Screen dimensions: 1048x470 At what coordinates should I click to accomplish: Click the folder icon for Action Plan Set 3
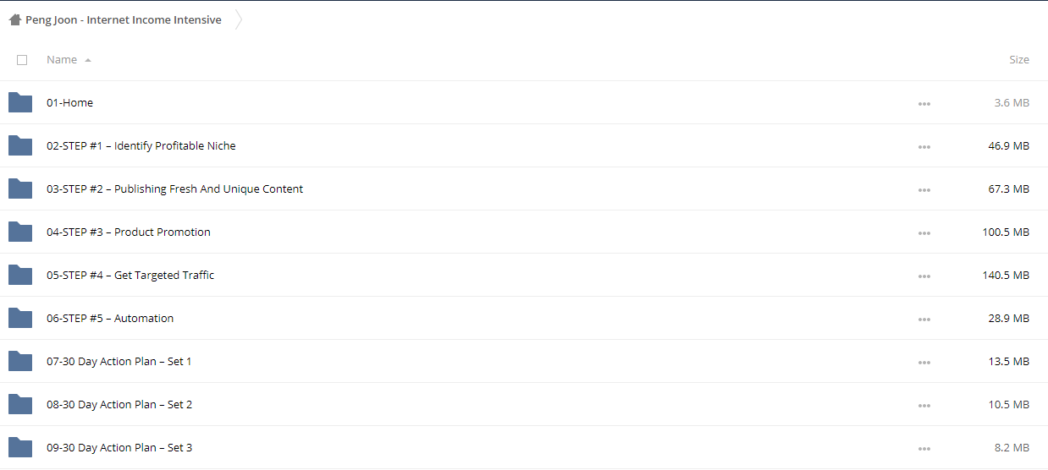click(20, 447)
